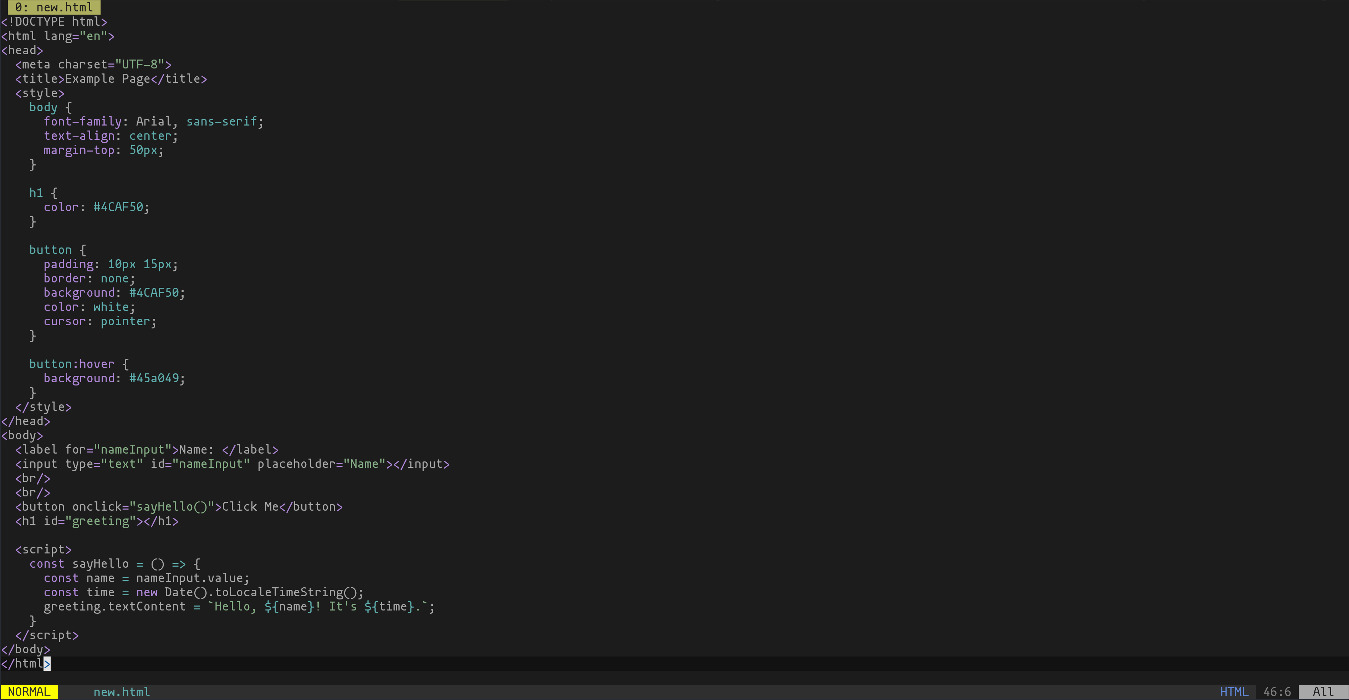
Task: Click the const sayHello arrow function line
Action: pyautogui.click(x=115, y=564)
